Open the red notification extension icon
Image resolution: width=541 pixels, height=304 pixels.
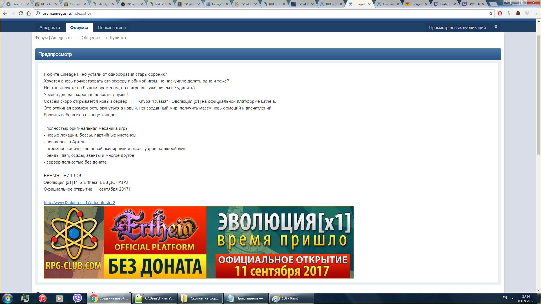tap(518, 13)
